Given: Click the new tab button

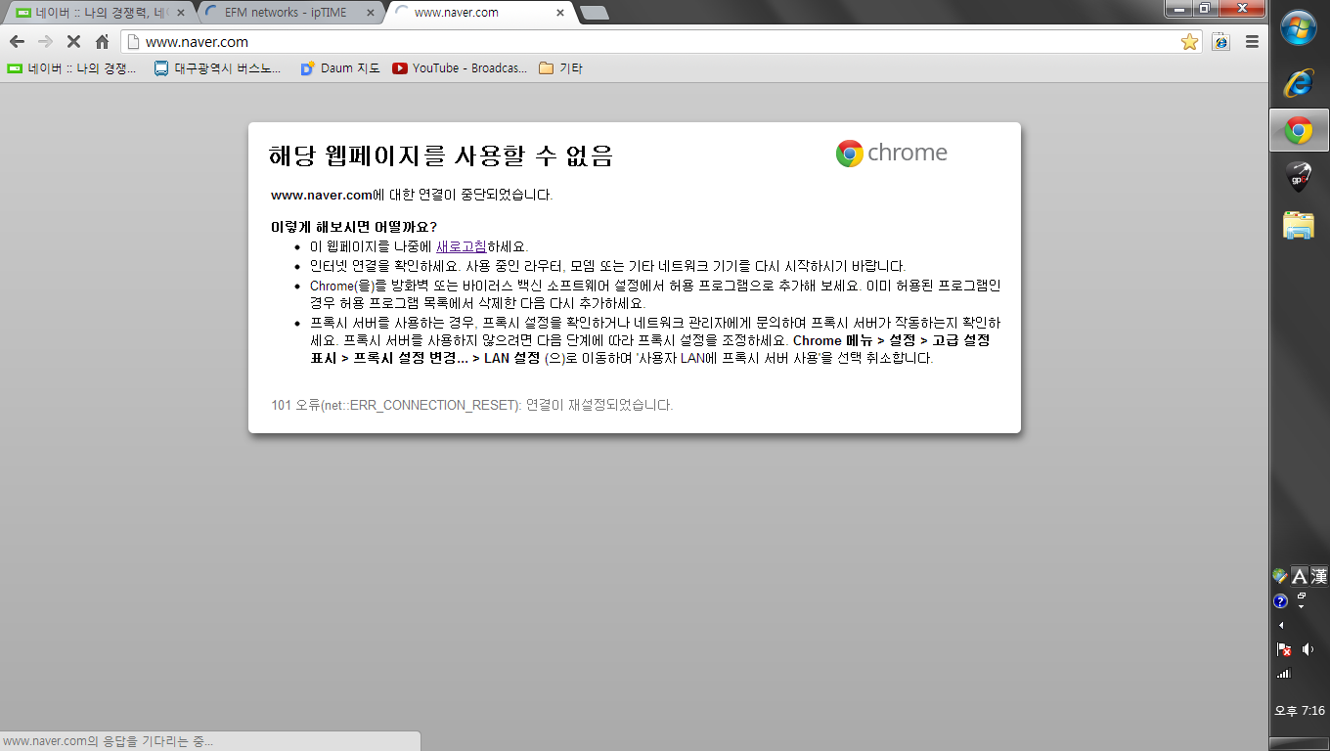Looking at the screenshot, I should click(594, 13).
